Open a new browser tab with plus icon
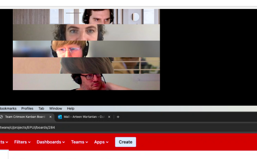The height and width of the screenshot is (159, 257). click(x=118, y=117)
